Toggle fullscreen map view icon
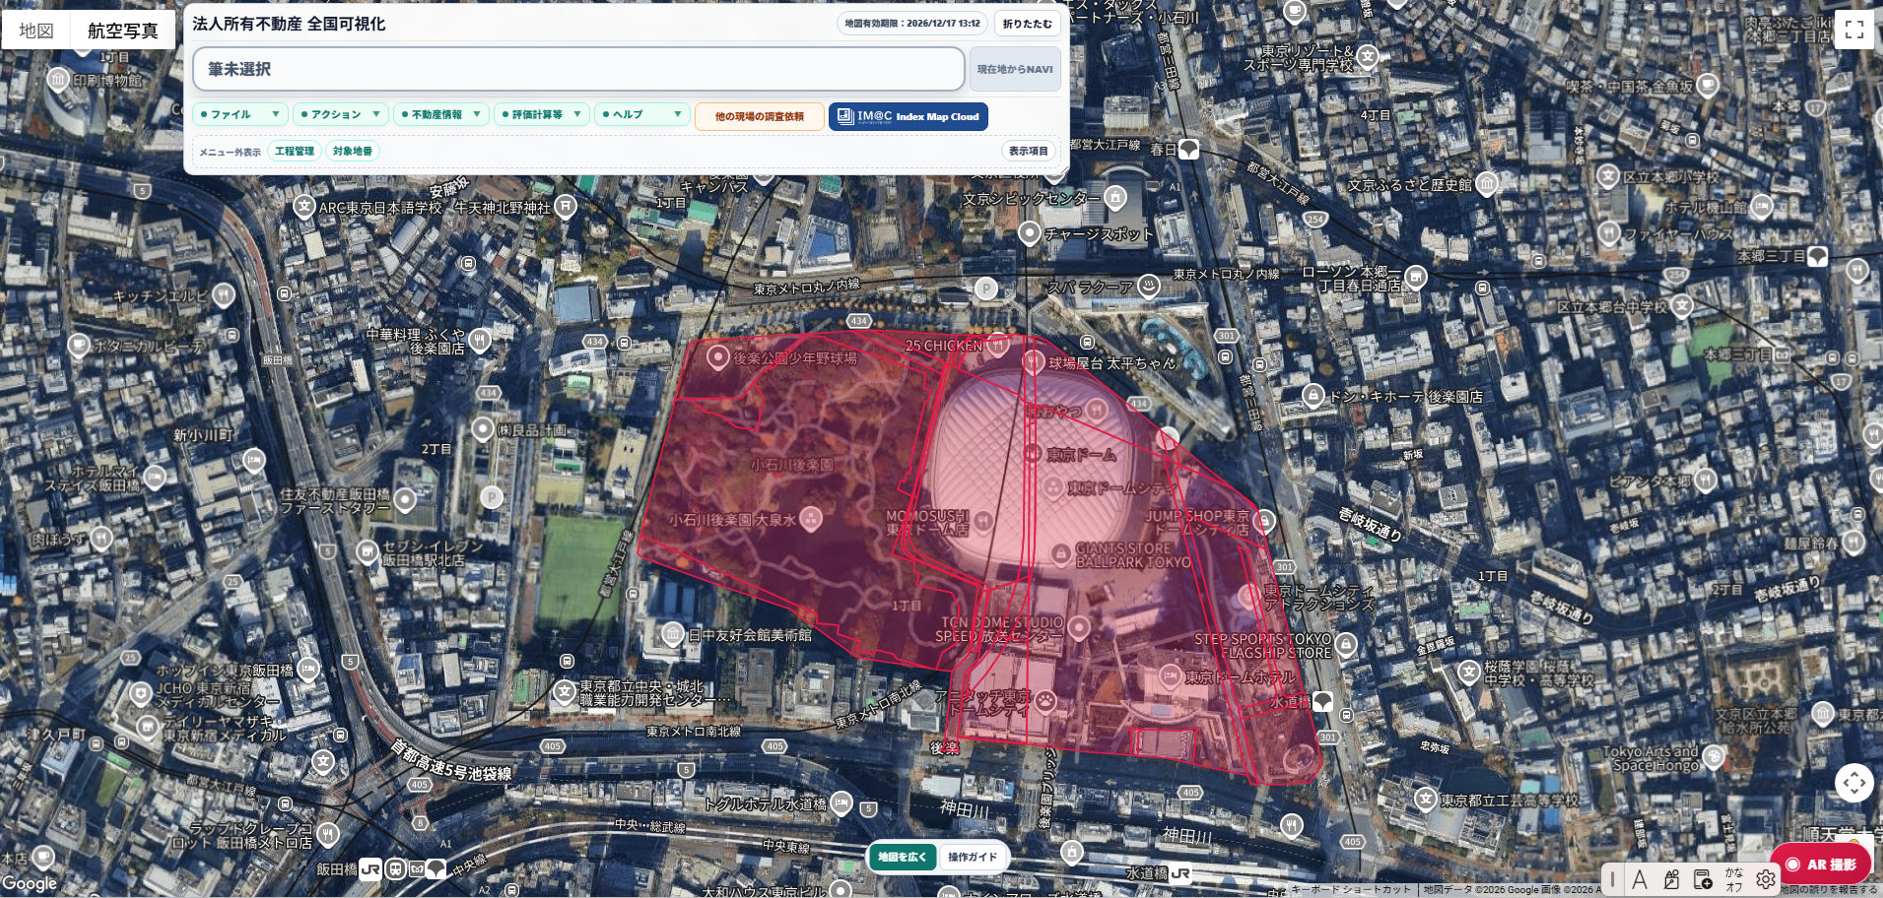The image size is (1883, 898). click(x=1853, y=30)
